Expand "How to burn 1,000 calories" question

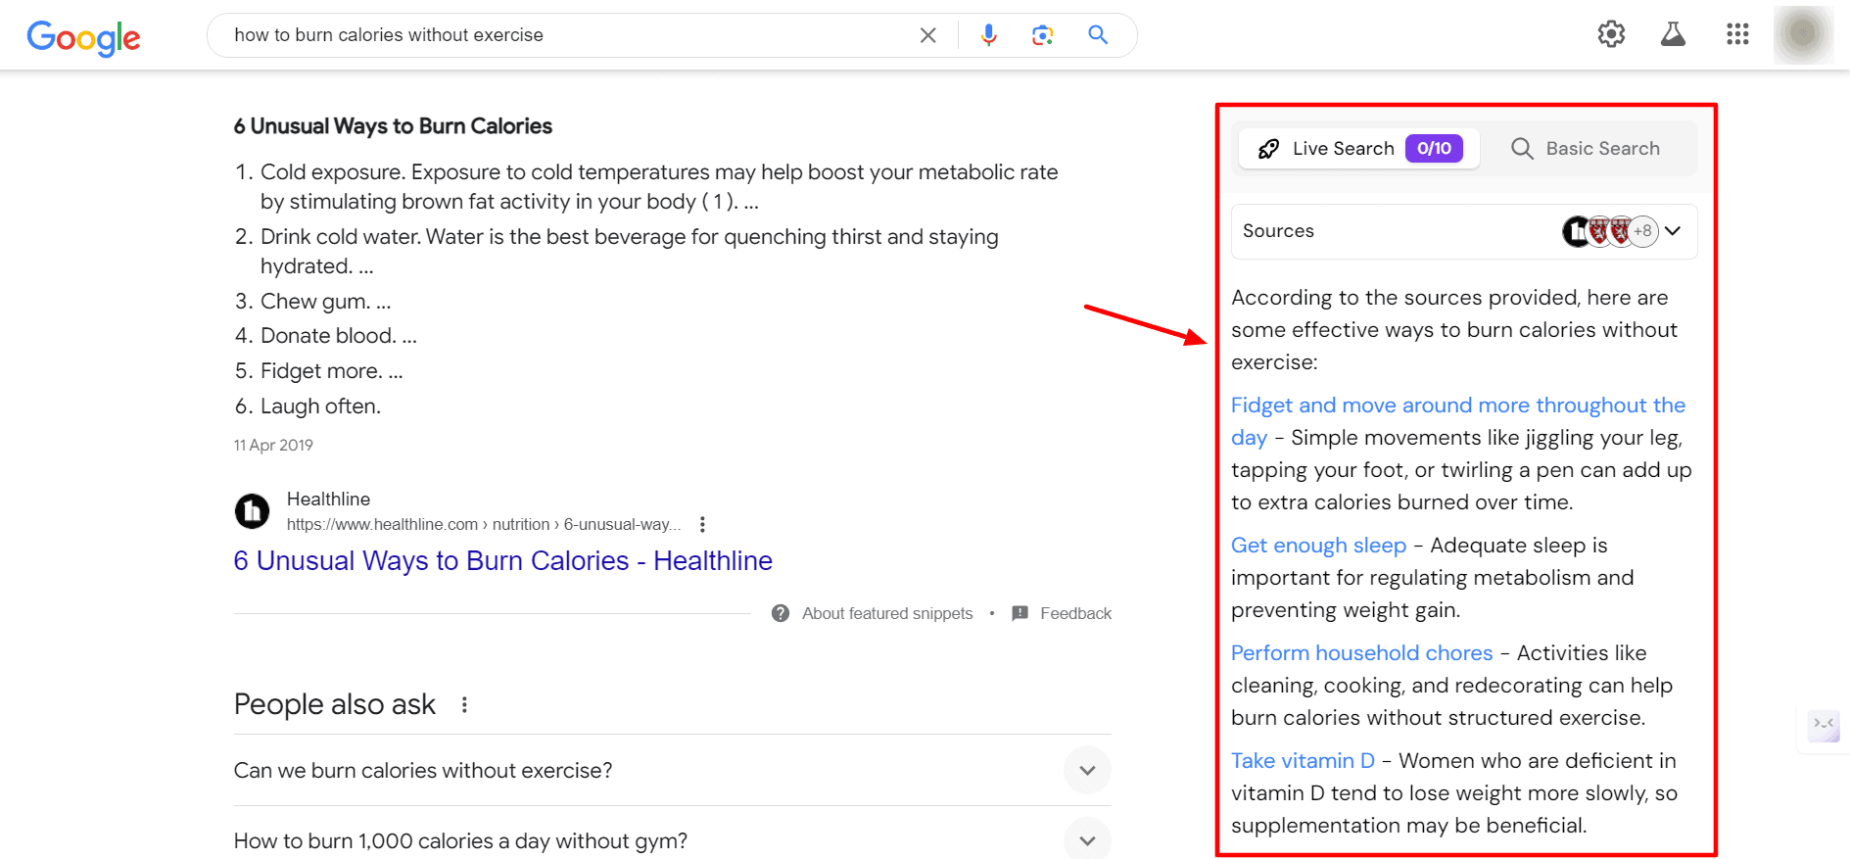1087,840
